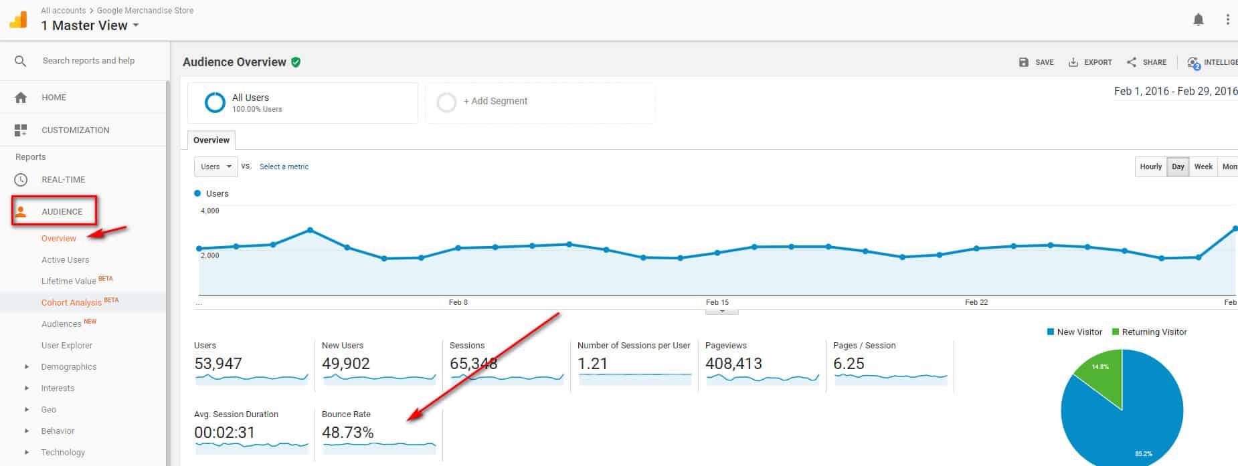Click the Share icon
The image size is (1238, 466).
coord(1132,62)
